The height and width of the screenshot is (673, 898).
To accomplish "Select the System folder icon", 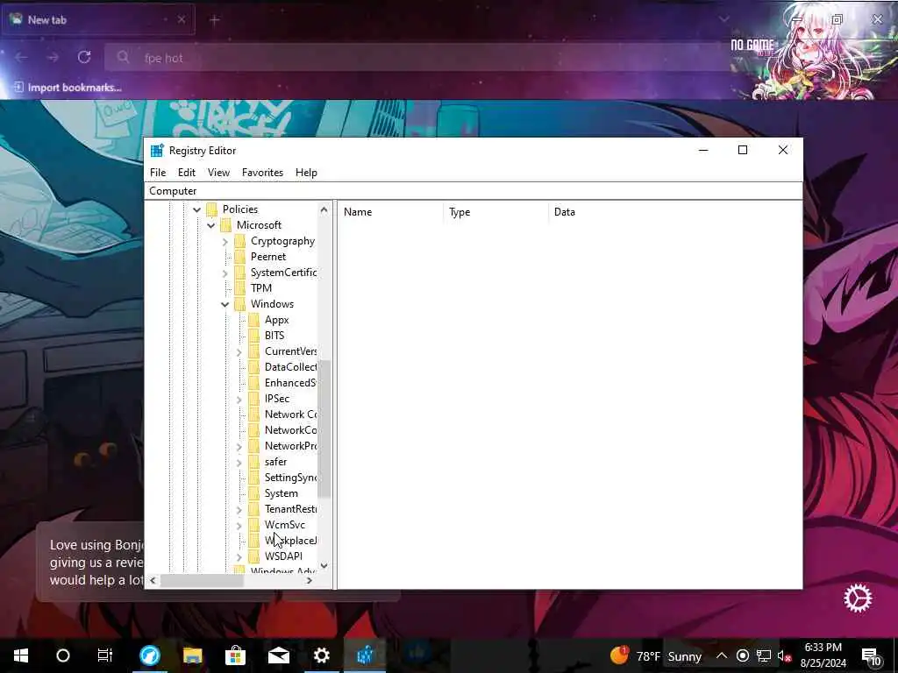I will pyautogui.click(x=254, y=492).
